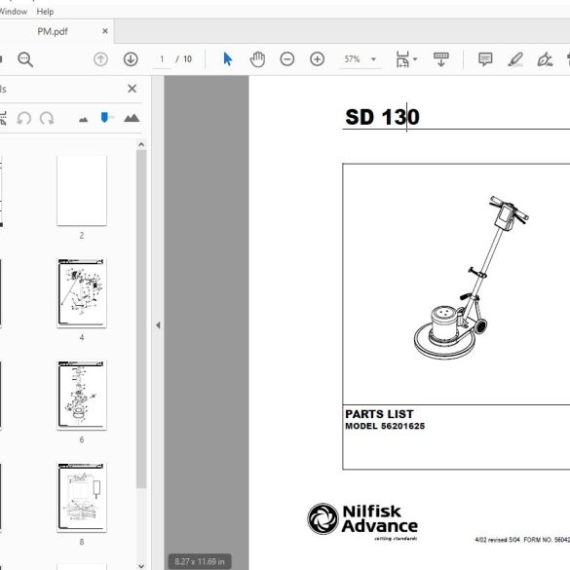570x570 pixels.
Task: Click the SD 130 document title
Action: [x=382, y=117]
